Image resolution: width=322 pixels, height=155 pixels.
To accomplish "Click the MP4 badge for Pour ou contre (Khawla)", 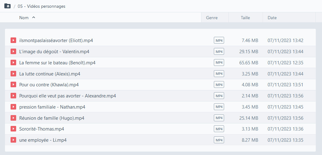I will 219,85.
